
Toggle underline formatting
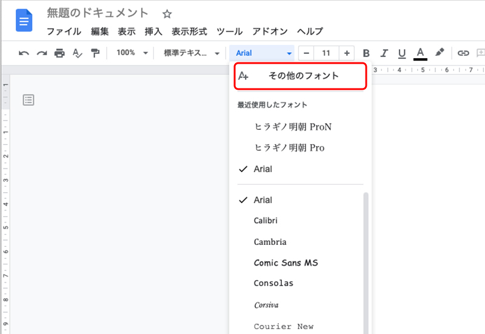coord(402,53)
